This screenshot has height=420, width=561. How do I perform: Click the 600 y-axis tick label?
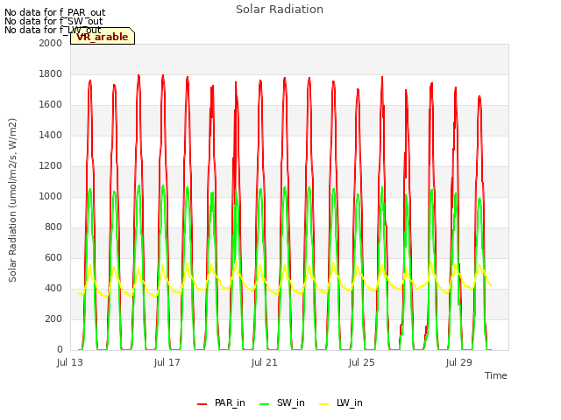(53, 257)
